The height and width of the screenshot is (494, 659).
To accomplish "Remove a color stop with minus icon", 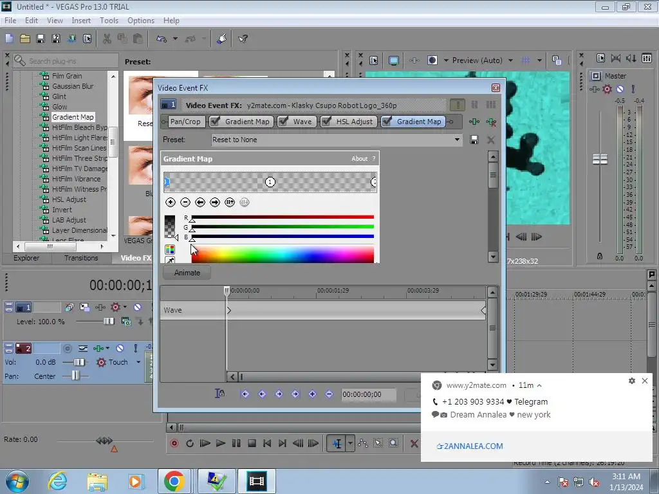I will (x=185, y=203).
